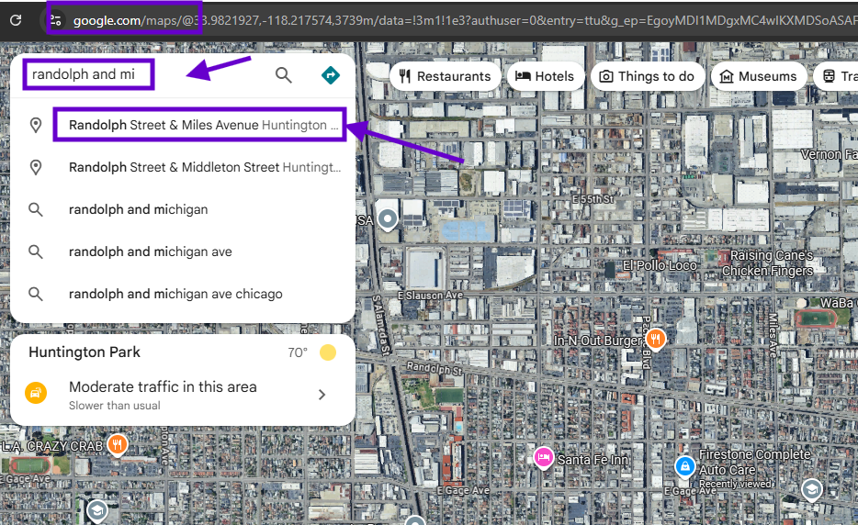Click the browser reload icon
The height and width of the screenshot is (525, 858).
pyautogui.click(x=16, y=20)
